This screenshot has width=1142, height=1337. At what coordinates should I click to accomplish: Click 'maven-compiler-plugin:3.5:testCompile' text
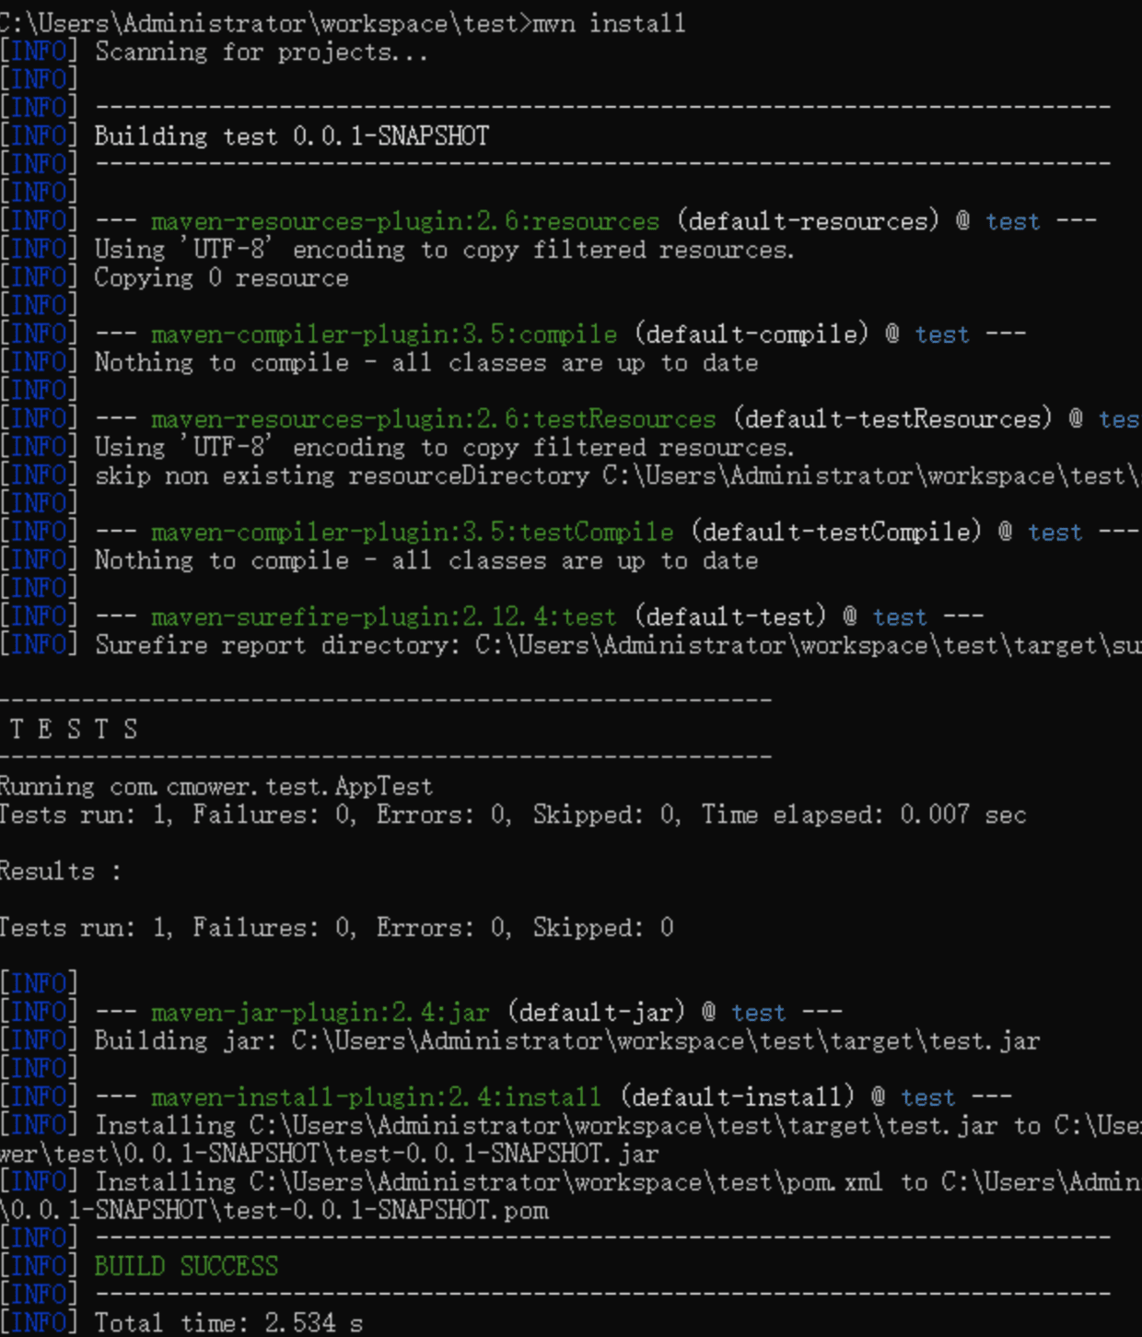pos(412,532)
